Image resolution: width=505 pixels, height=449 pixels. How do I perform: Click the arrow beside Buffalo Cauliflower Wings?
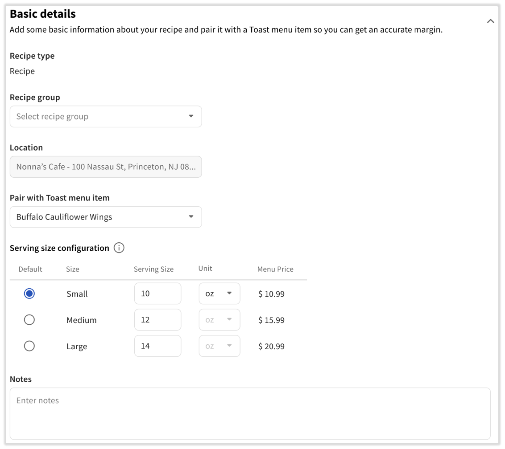[191, 217]
